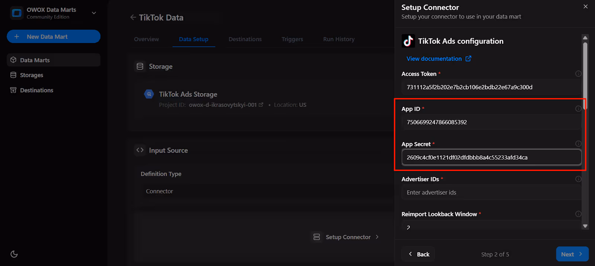Click the TikTok logo icon
Image resolution: width=595 pixels, height=266 pixels.
[x=408, y=41]
